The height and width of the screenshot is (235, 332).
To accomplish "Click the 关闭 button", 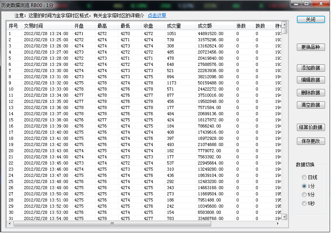I will click(310, 19).
